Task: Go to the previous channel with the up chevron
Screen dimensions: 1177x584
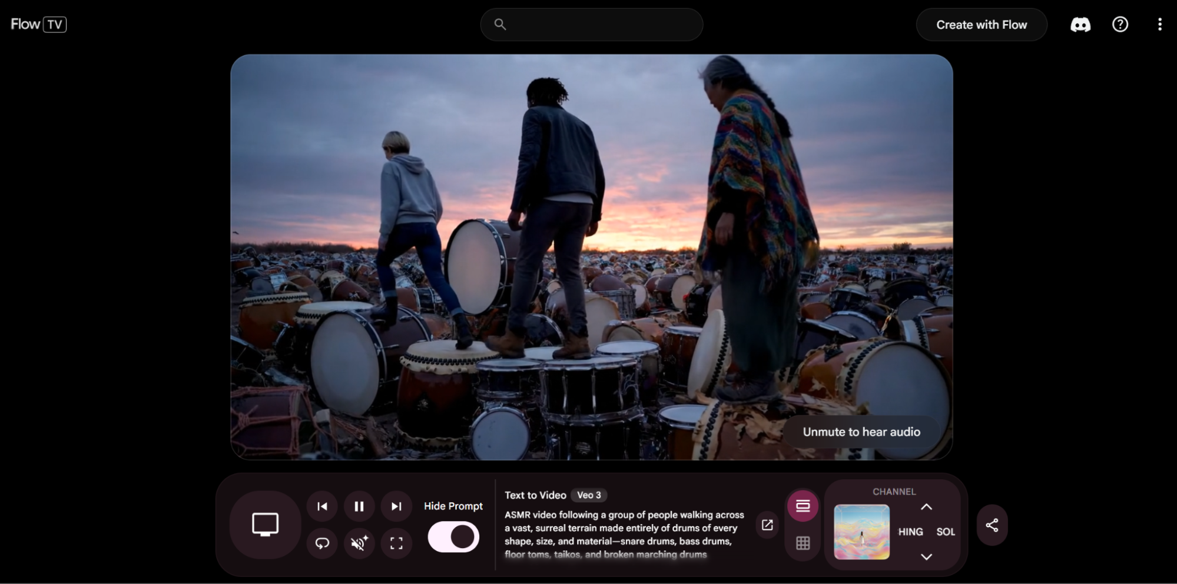Action: [926, 507]
